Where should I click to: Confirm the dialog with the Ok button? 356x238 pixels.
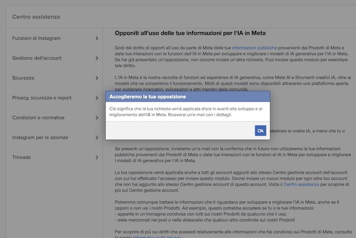(x=260, y=130)
